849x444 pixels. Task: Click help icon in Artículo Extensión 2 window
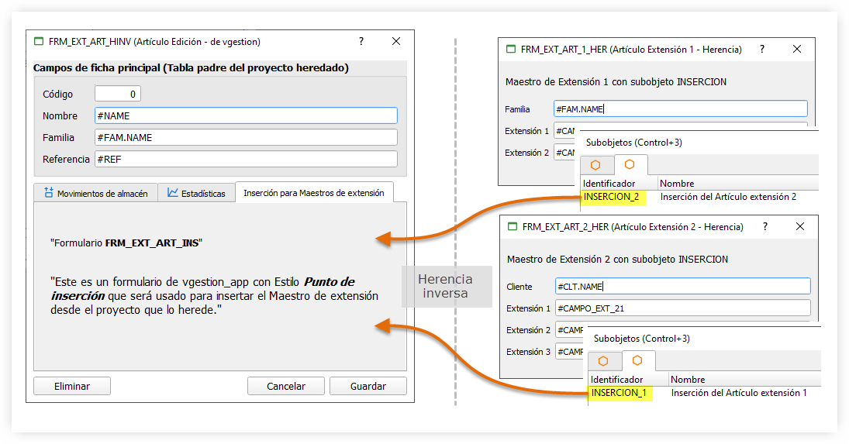(x=765, y=227)
